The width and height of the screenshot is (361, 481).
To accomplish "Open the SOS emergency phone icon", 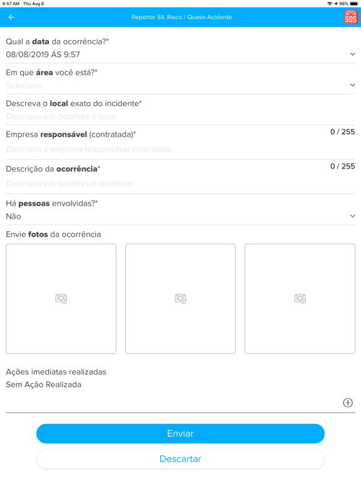I will [x=350, y=17].
